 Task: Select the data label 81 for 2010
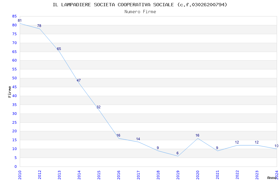[20, 20]
